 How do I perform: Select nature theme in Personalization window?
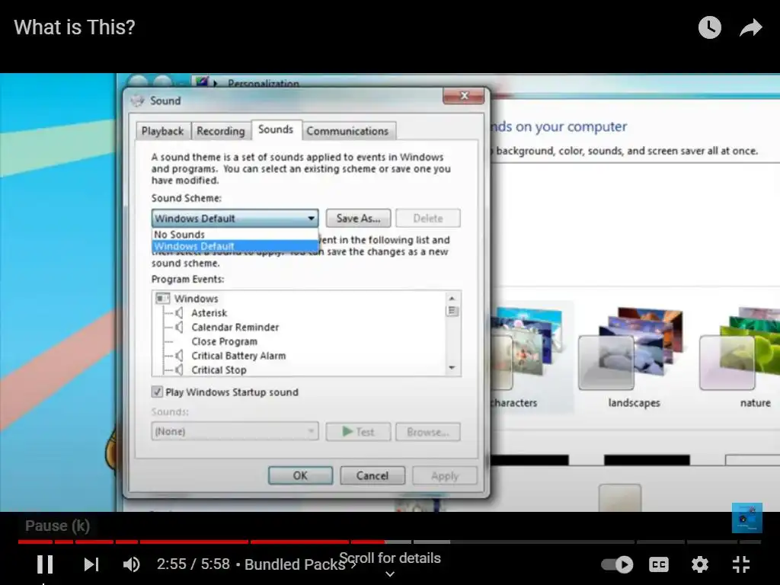point(740,357)
